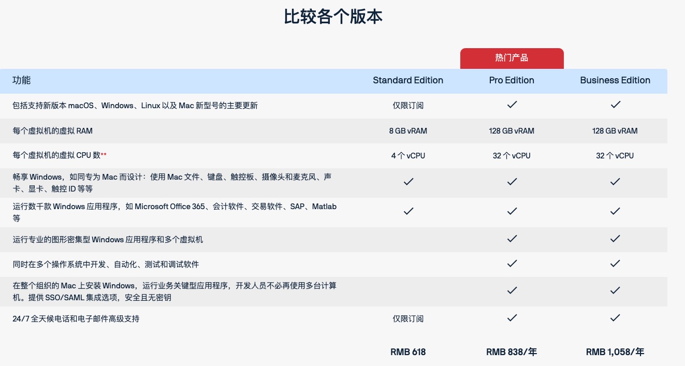
Task: Click the Business Edition checkmark for SSO/SAML 行
Action: (x=615, y=290)
